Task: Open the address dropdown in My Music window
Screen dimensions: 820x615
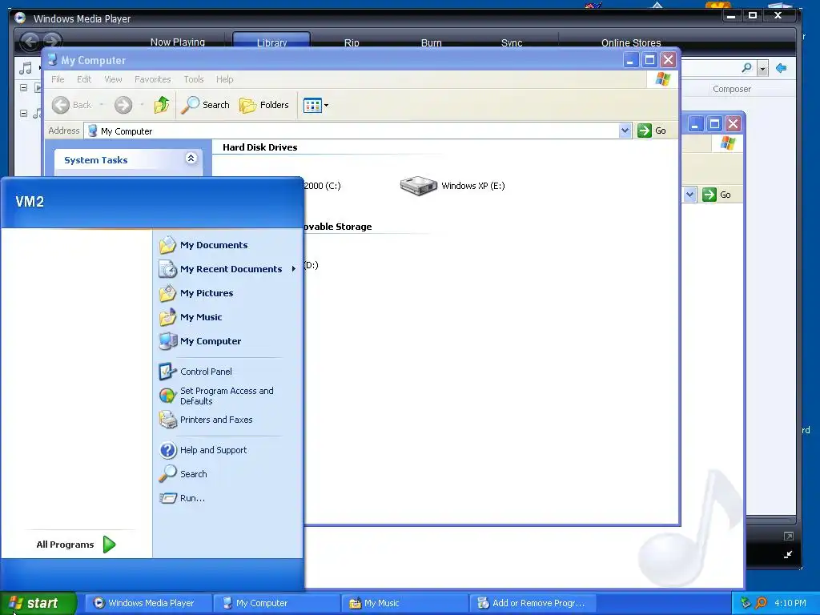Action: [x=689, y=195]
